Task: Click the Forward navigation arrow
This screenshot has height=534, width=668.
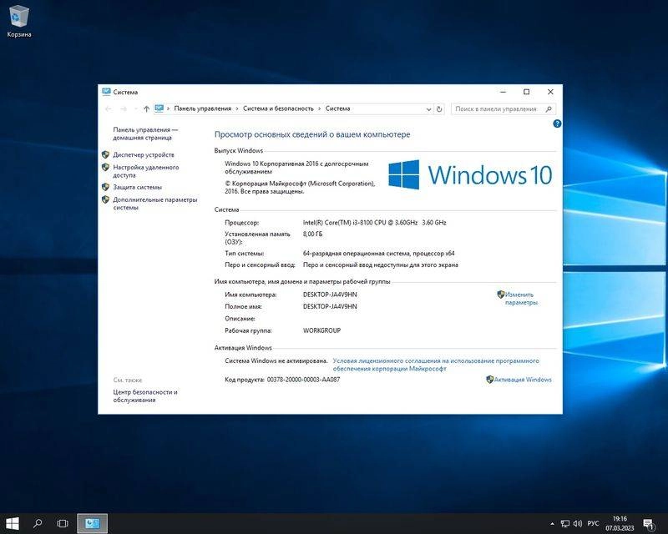Action: point(124,109)
